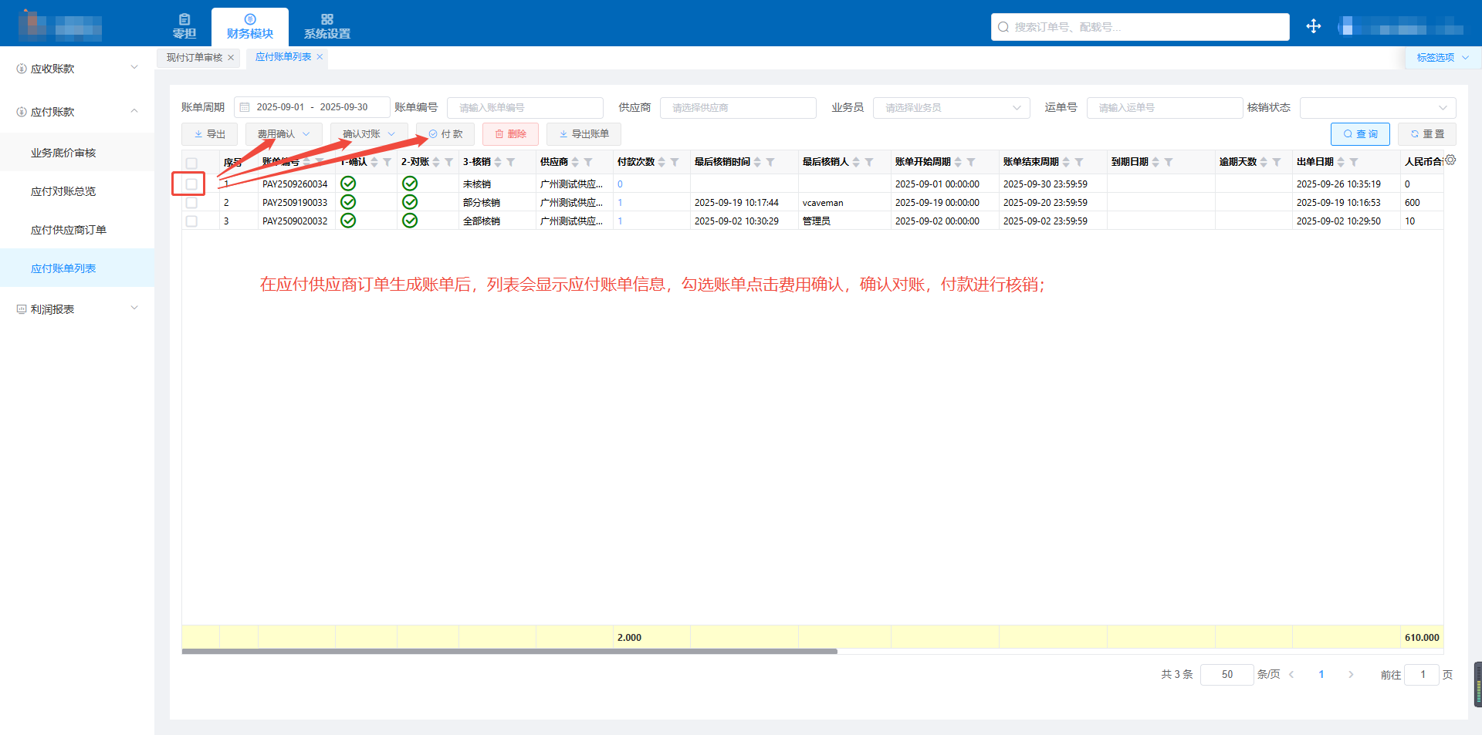Click sort arrows on 付款次数 column

pyautogui.click(x=661, y=162)
